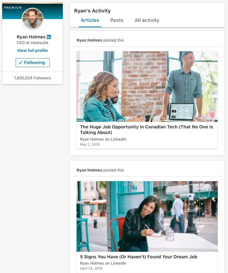This screenshot has width=228, height=273.
Task: Select the Articles tab
Action: [90, 20]
